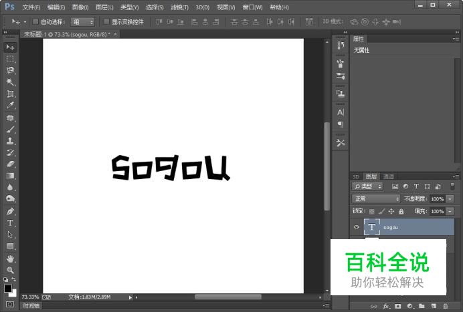Select the Brush tool
Viewport: 463px width, 312px height.
tap(10, 129)
